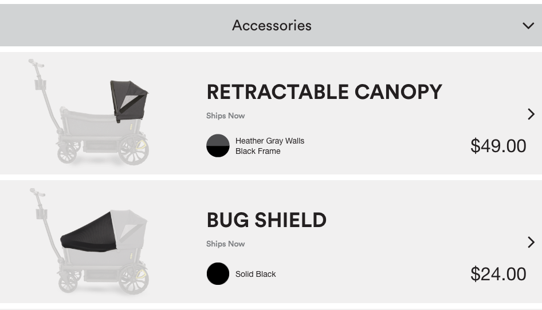Screen dimensions: 542x310
Task: Select the Solid Black color swatch
Action: (218, 274)
